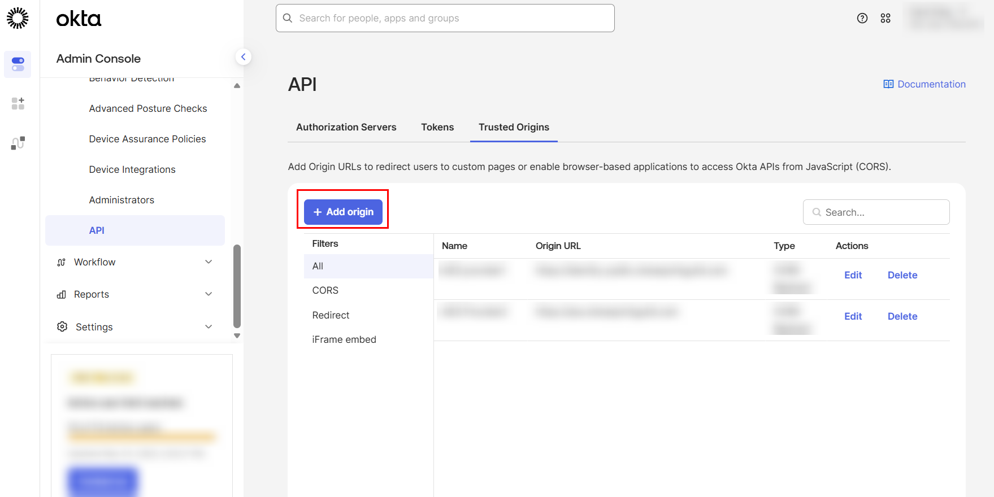The height and width of the screenshot is (497, 994).
Task: Delete the first trusted origin row
Action: click(902, 275)
